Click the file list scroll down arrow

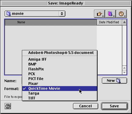click(x=124, y=72)
